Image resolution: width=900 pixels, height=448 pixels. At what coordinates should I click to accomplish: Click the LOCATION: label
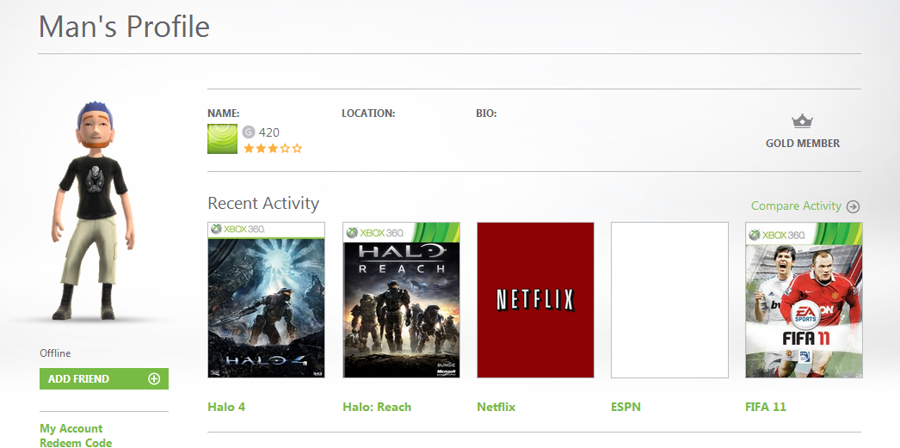pyautogui.click(x=368, y=114)
